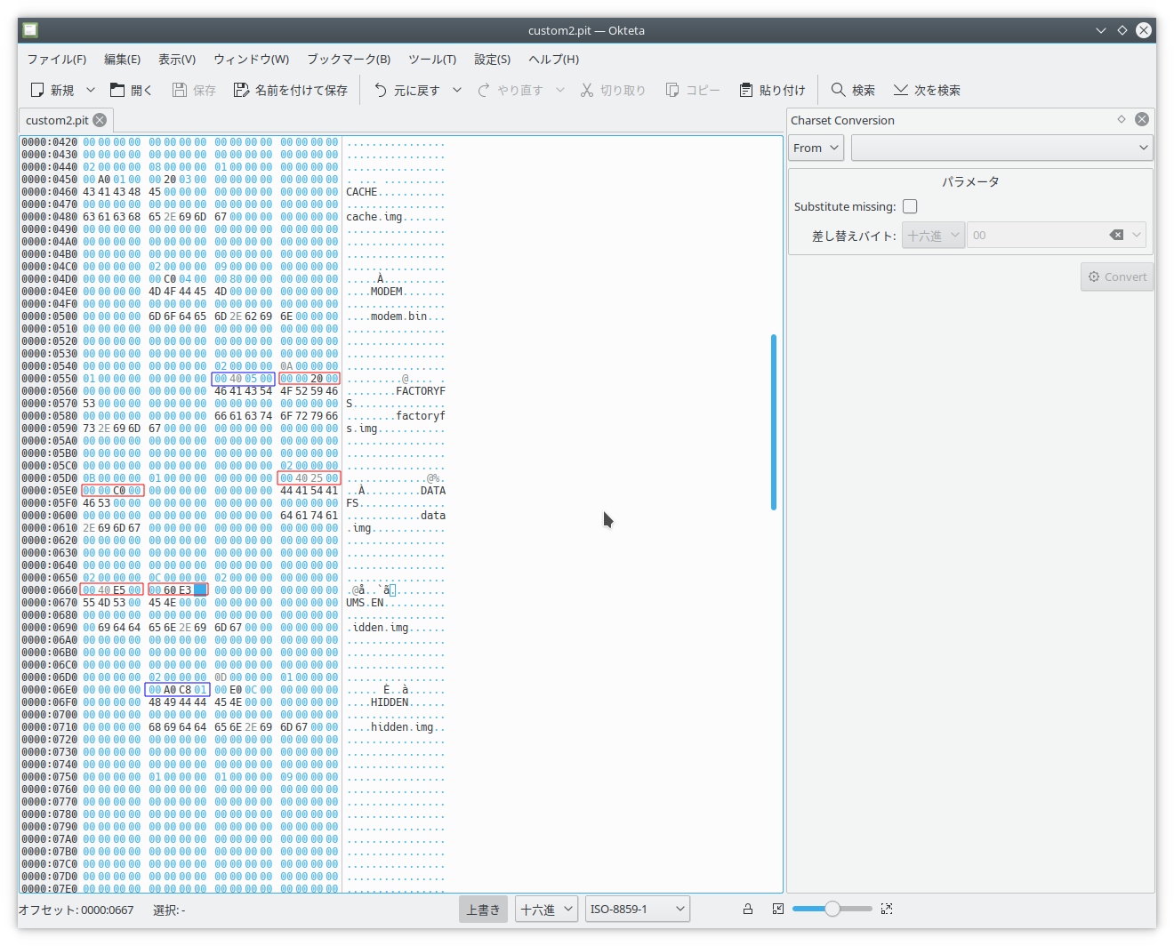Open the ISO-8859-1 charset dropdown
Viewport: 1174px width, 946px height.
click(638, 910)
